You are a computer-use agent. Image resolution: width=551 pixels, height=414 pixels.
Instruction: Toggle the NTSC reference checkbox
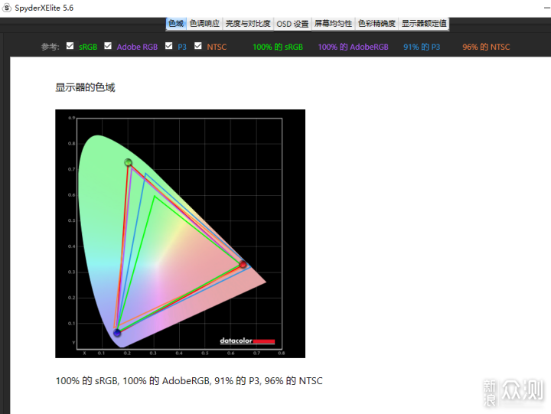(x=198, y=46)
